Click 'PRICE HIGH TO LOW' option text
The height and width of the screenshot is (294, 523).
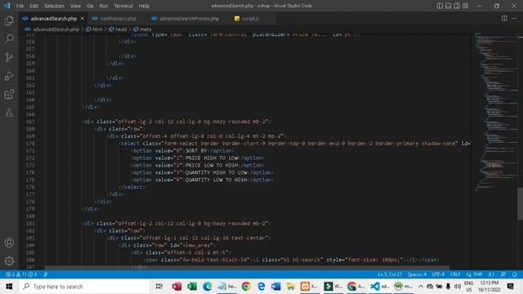tap(212, 158)
